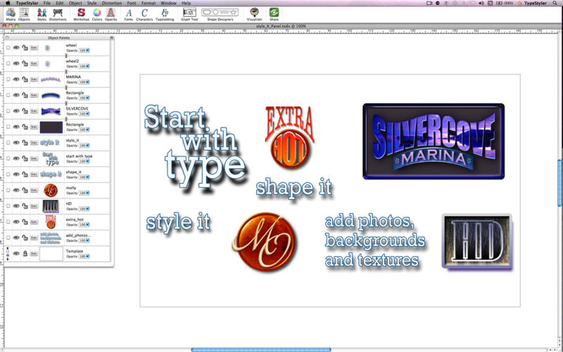Hide the MARINA layer with eye icon
The image size is (563, 352).
15,80
